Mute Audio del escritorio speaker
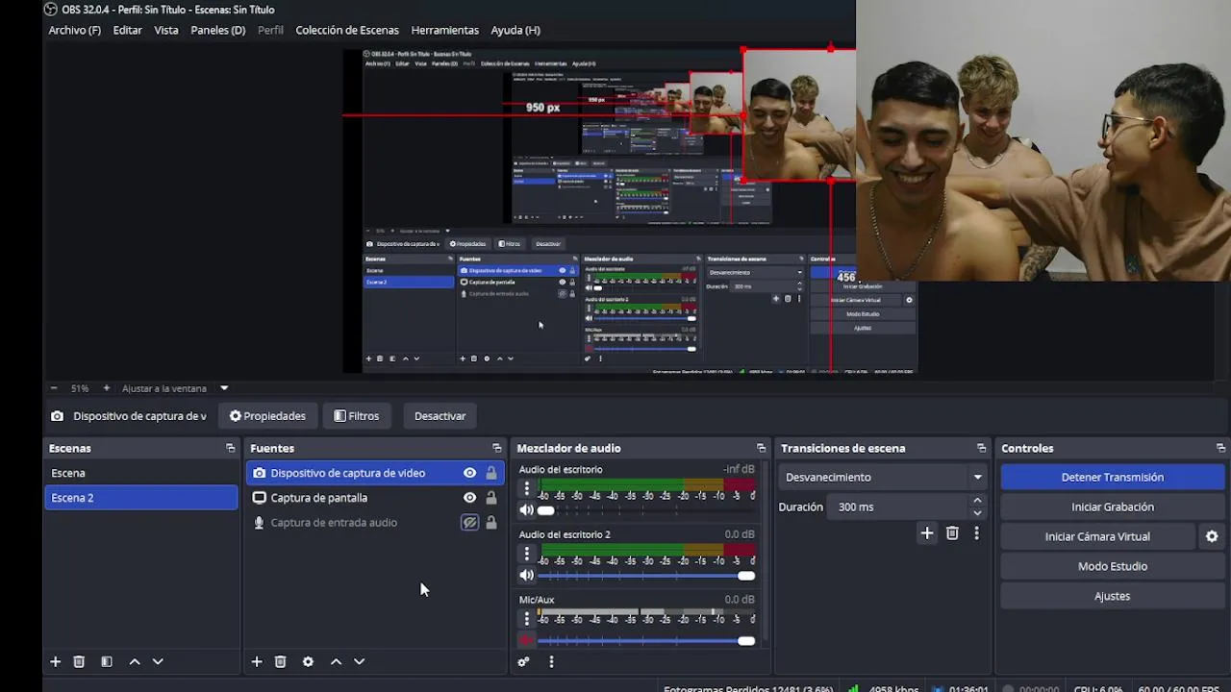The width and height of the screenshot is (1231, 692). tap(526, 510)
